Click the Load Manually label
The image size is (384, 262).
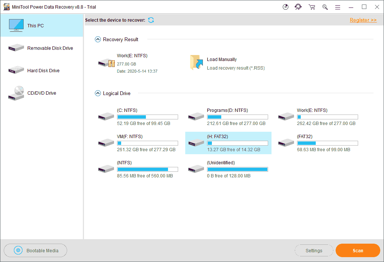click(x=222, y=60)
